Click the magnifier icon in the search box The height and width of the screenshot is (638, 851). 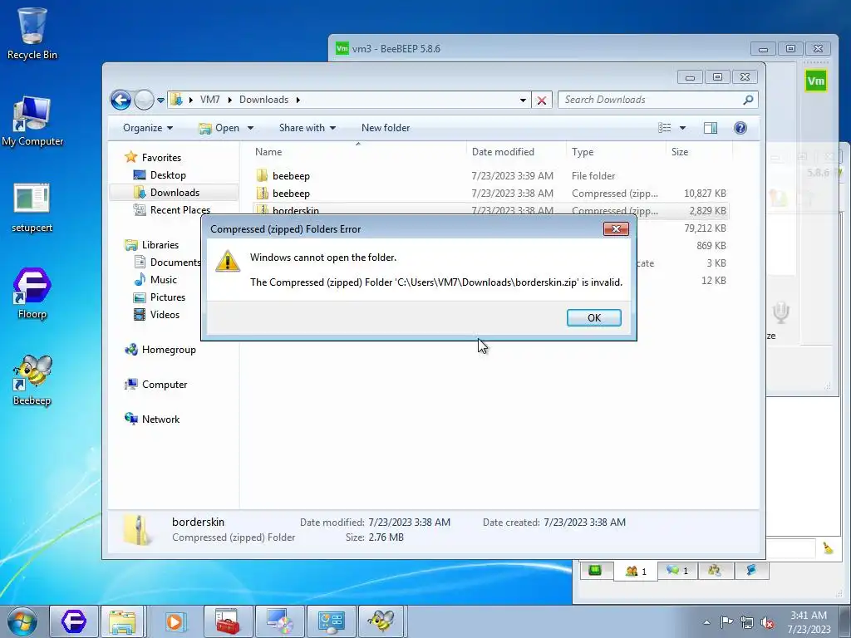(x=748, y=100)
